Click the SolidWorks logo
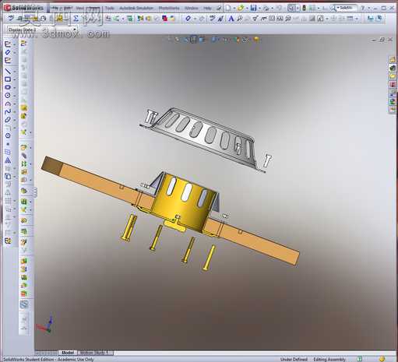The width and height of the screenshot is (398, 362). point(24,8)
